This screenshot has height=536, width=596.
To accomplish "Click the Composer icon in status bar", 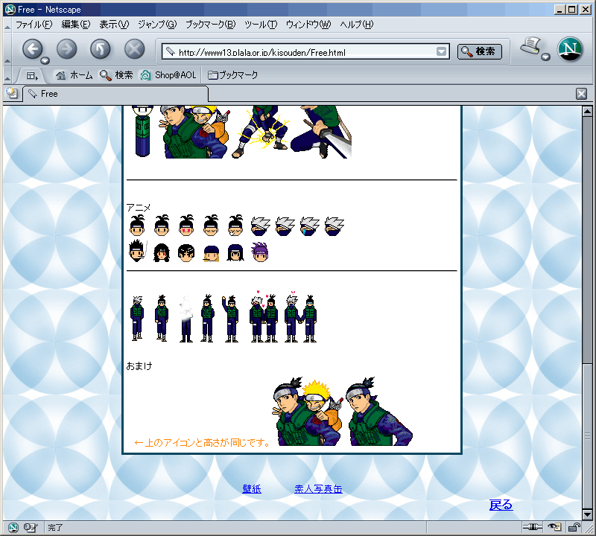I will pyautogui.click(x=31, y=527).
